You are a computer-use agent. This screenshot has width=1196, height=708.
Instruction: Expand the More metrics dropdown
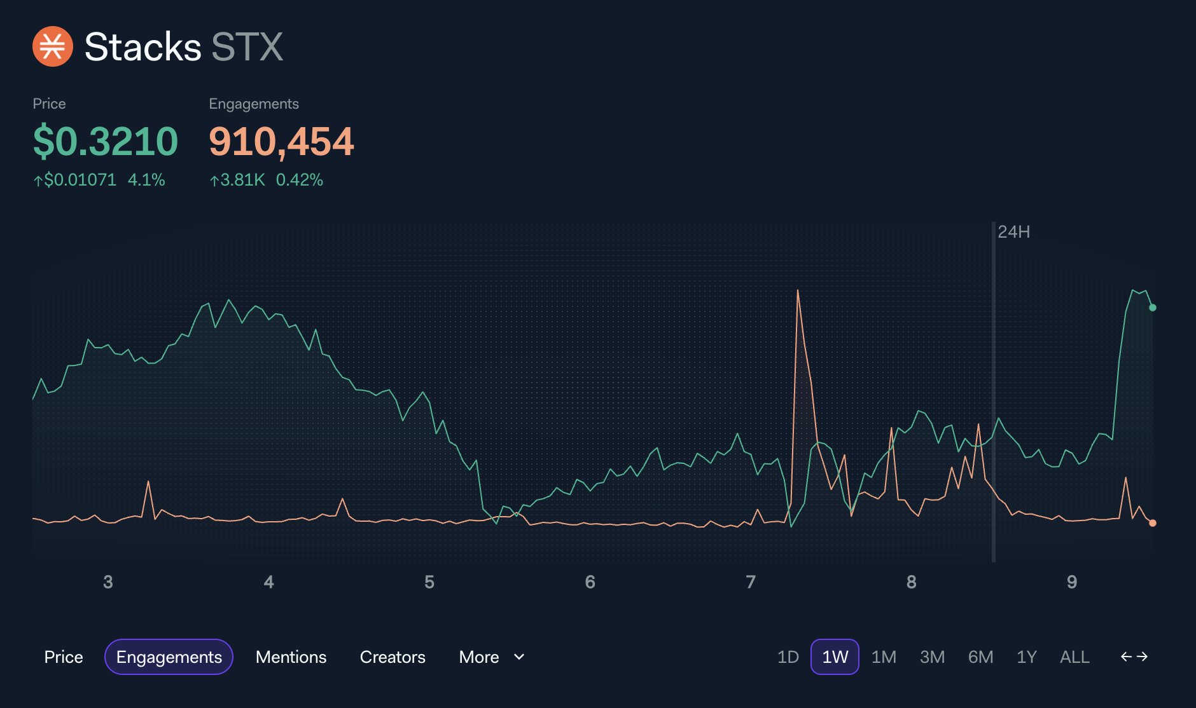[492, 657]
